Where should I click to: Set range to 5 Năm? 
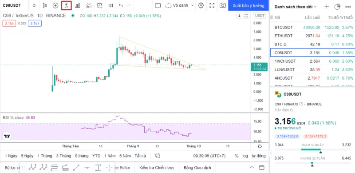[x=125, y=156]
